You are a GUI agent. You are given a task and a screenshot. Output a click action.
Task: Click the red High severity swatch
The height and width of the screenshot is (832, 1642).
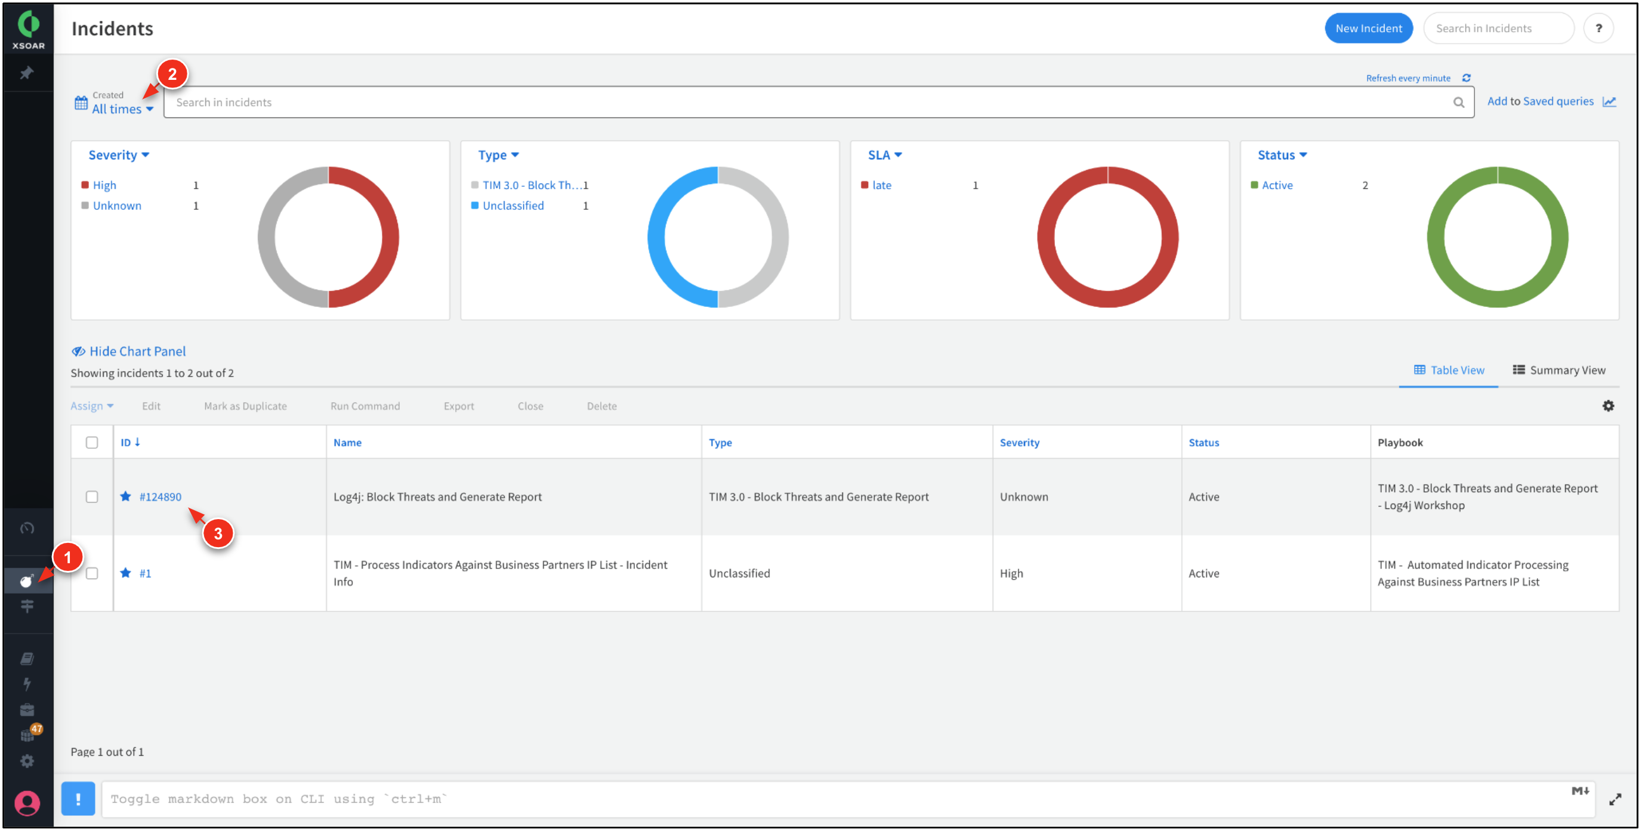pos(85,185)
